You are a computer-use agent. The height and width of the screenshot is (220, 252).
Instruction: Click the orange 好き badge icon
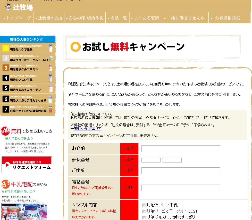pyautogui.click(x=5, y=184)
